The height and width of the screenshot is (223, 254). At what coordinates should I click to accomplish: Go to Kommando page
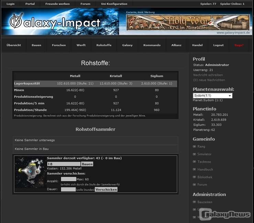(152, 45)
